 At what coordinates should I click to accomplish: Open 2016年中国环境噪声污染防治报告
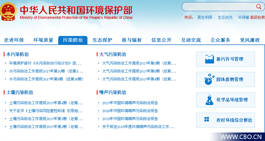pyautogui.click(x=130, y=111)
